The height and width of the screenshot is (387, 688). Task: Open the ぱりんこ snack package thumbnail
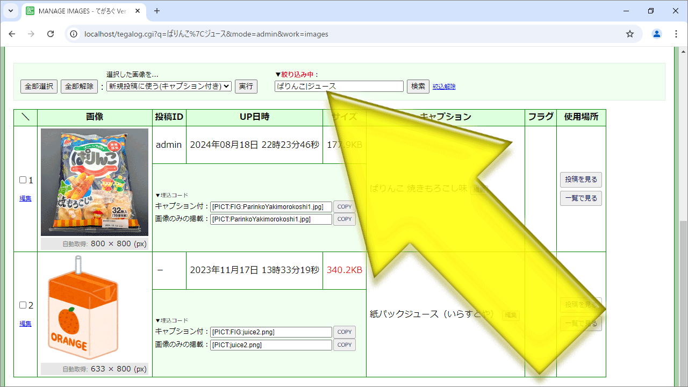point(95,182)
